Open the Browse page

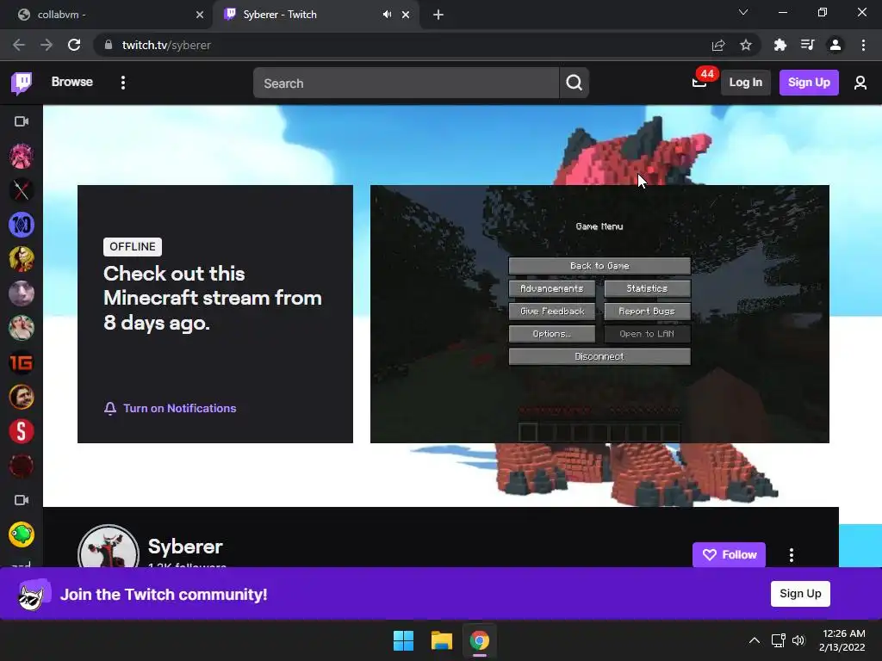click(72, 82)
